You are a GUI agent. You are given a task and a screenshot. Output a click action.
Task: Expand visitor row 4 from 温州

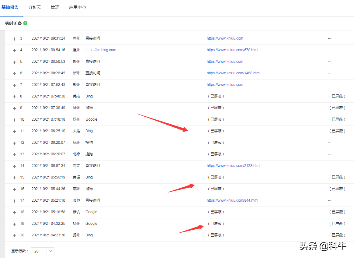click(x=15, y=51)
